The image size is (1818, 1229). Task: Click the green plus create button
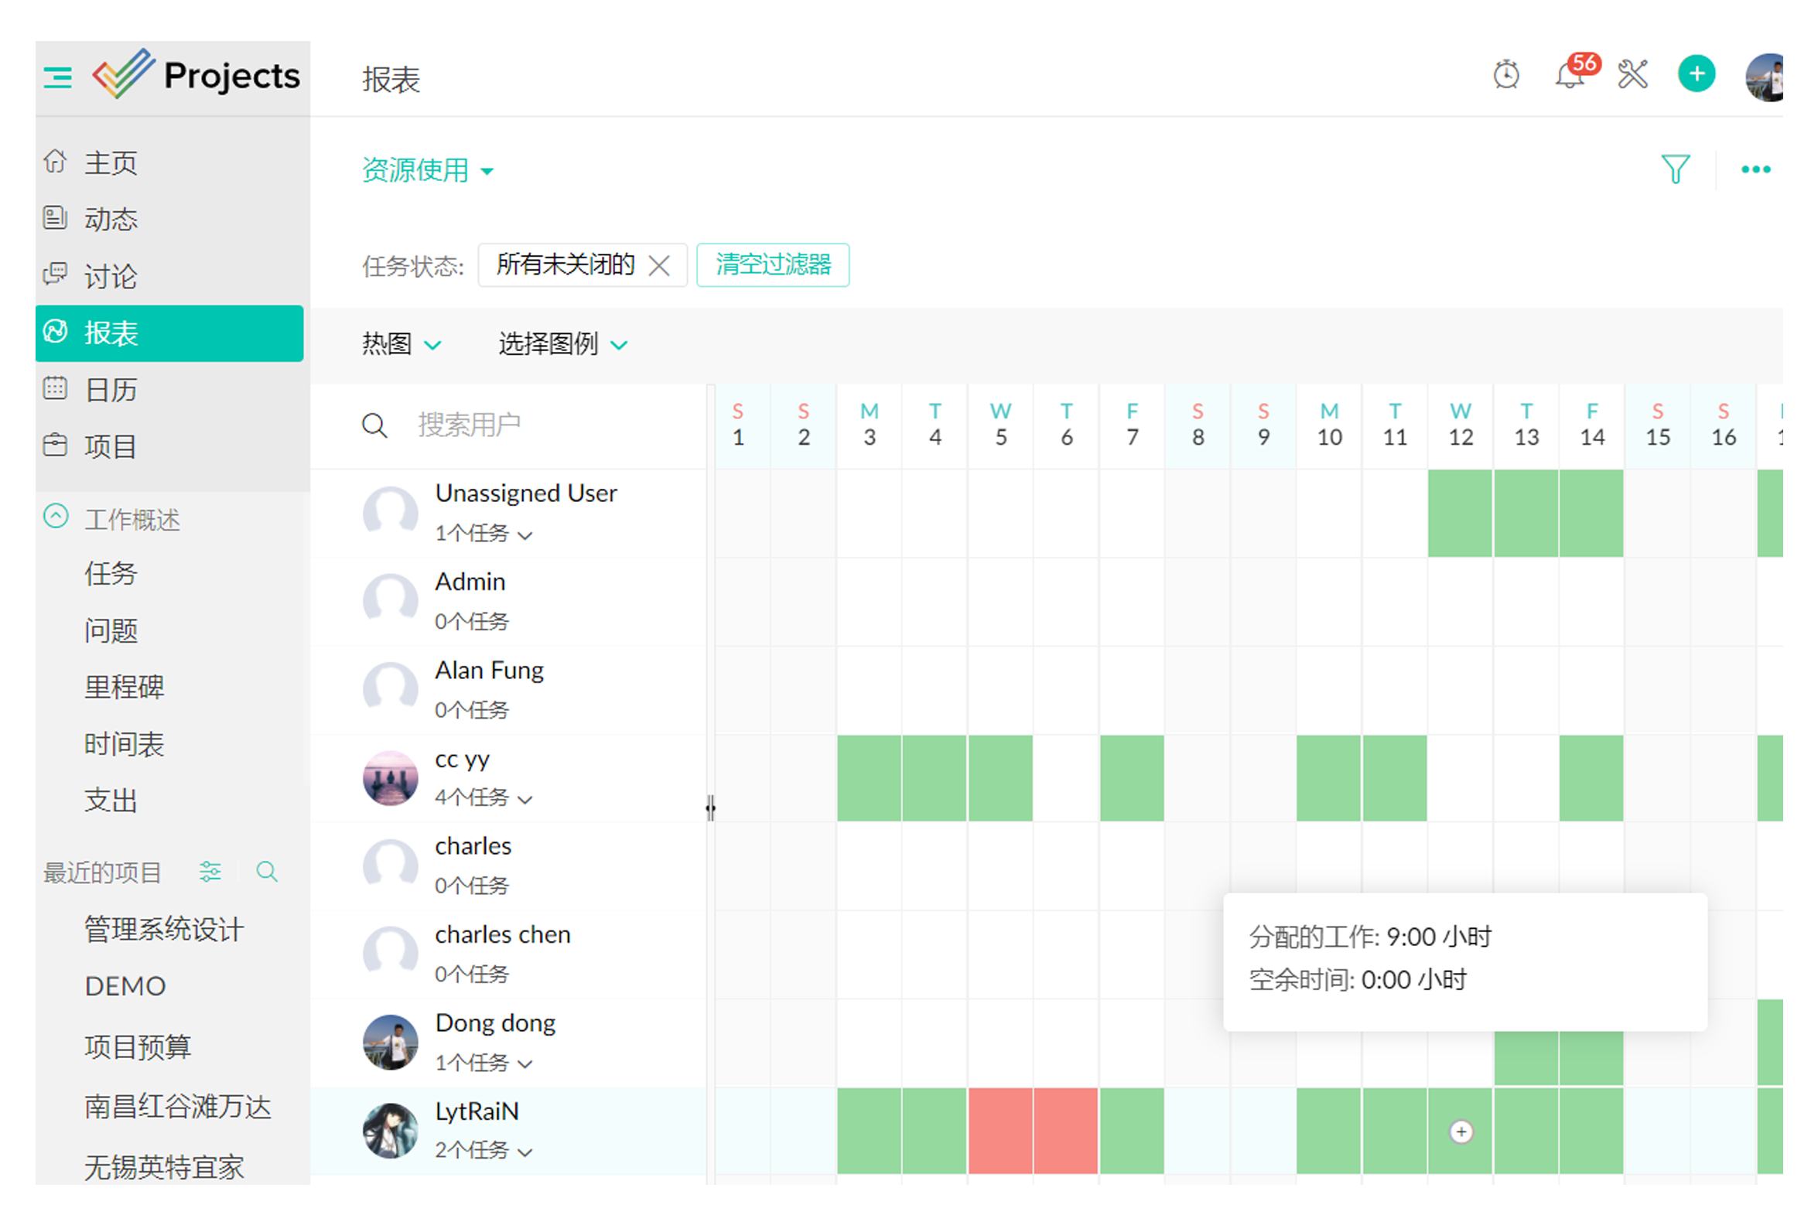[x=1696, y=75]
